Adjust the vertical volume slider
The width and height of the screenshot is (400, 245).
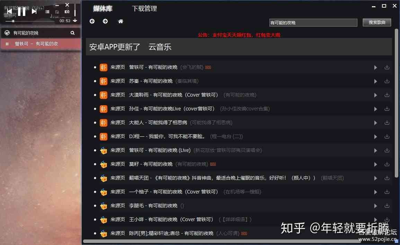click(75, 10)
